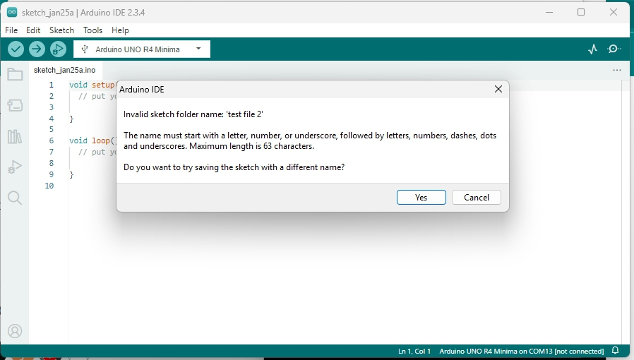Open the Boards Manager sidebar icon

pos(15,105)
